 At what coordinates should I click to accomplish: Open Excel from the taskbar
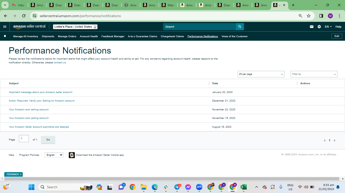[243, 187]
